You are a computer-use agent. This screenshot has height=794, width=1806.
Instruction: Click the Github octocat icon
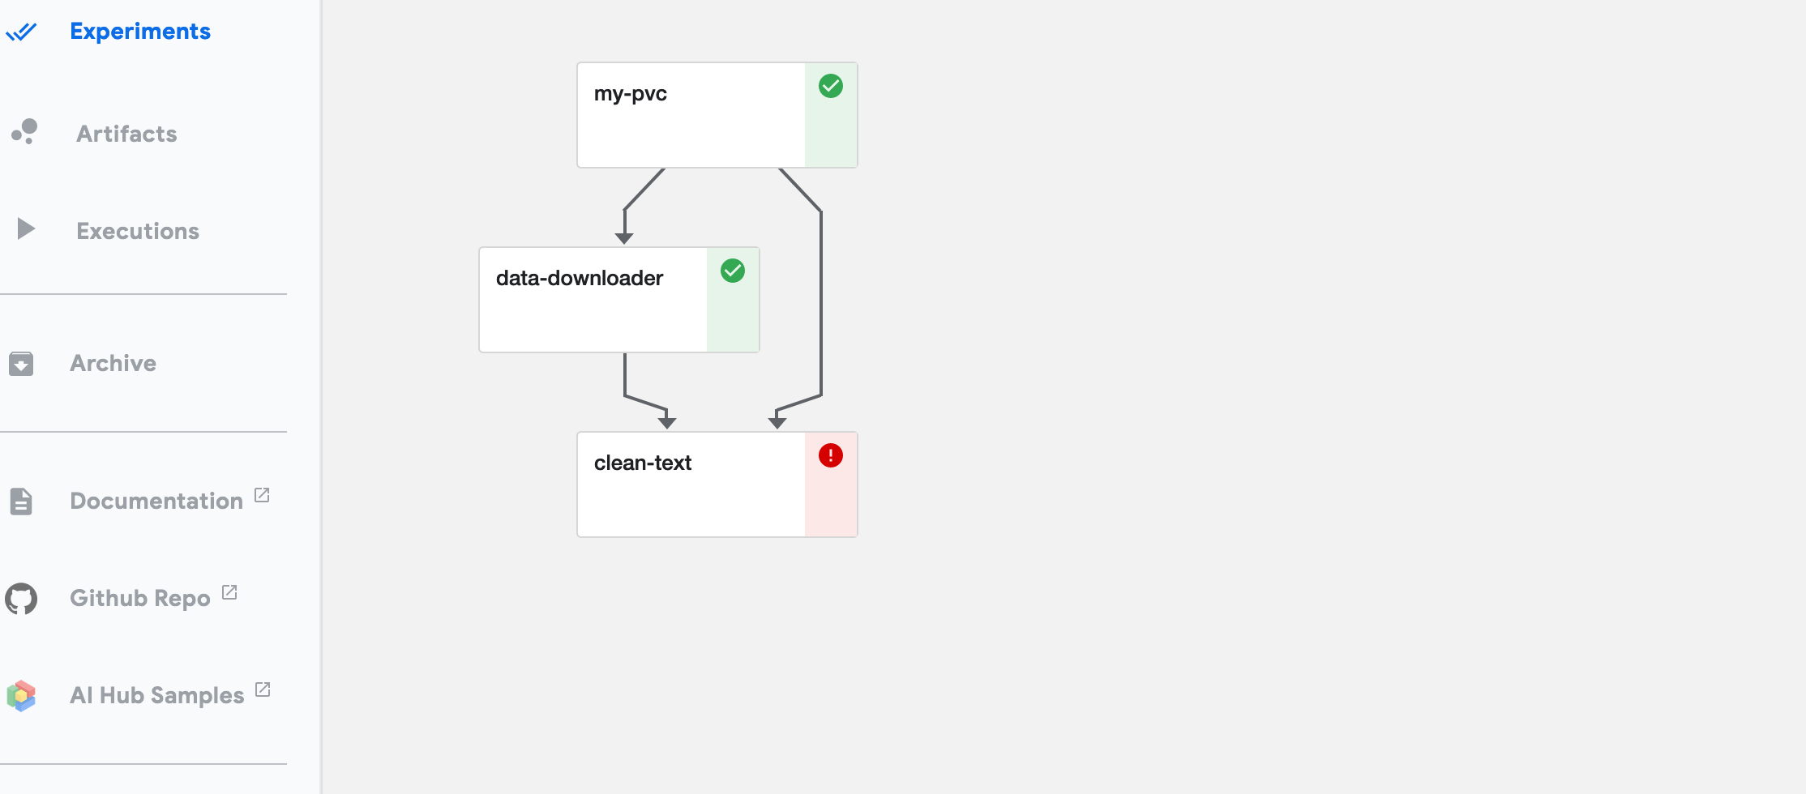click(22, 598)
